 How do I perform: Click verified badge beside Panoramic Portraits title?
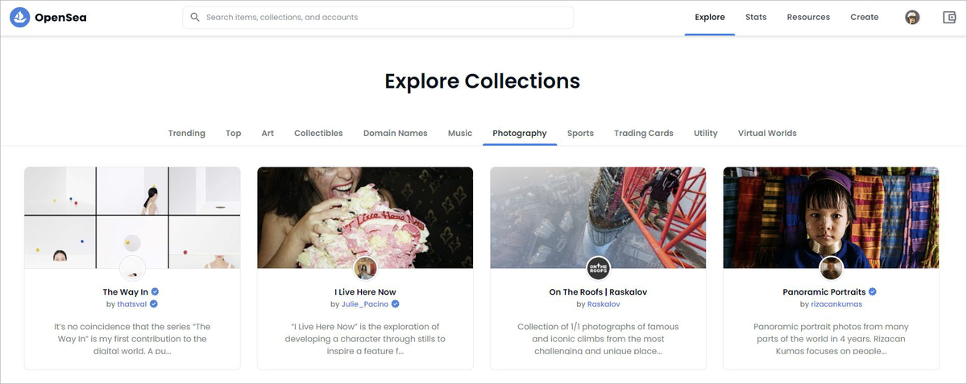tap(873, 291)
